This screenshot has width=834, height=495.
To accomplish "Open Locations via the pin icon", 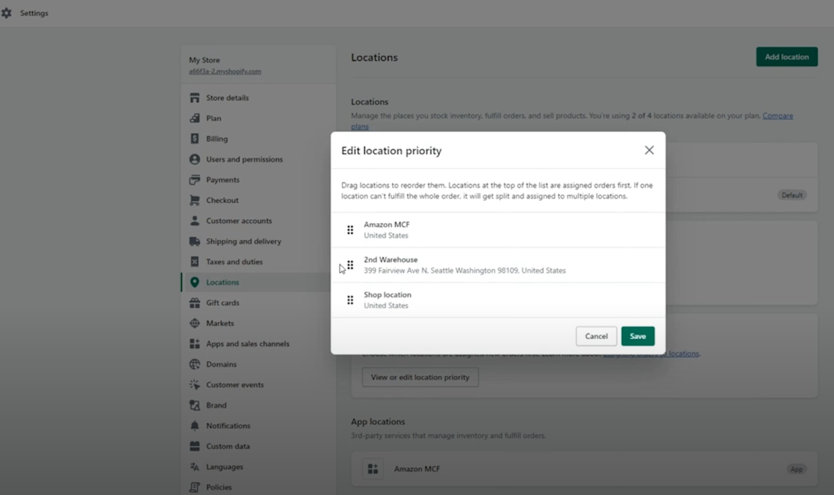I will click(x=195, y=282).
